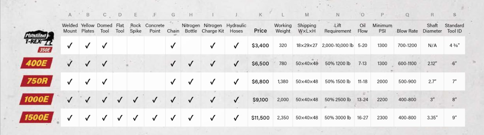Viewport: 484px width, 135px height.
Task: Click the Working Weight column header
Action: point(283,28)
